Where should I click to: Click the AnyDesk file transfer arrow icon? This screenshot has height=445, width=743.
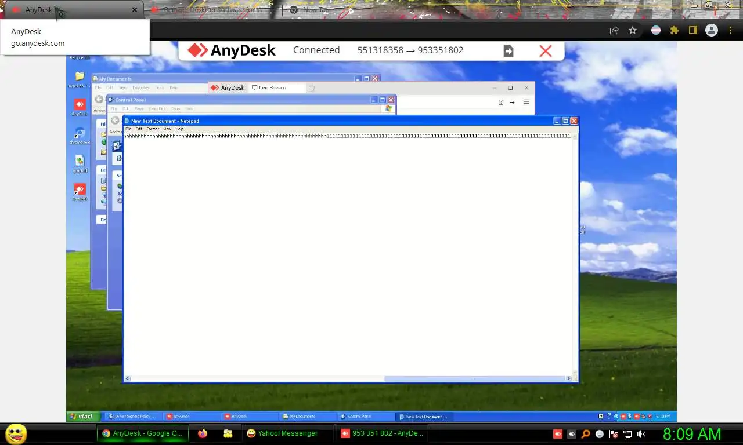pos(508,51)
